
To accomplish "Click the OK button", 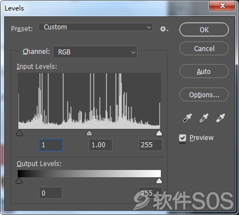I will (x=204, y=29).
